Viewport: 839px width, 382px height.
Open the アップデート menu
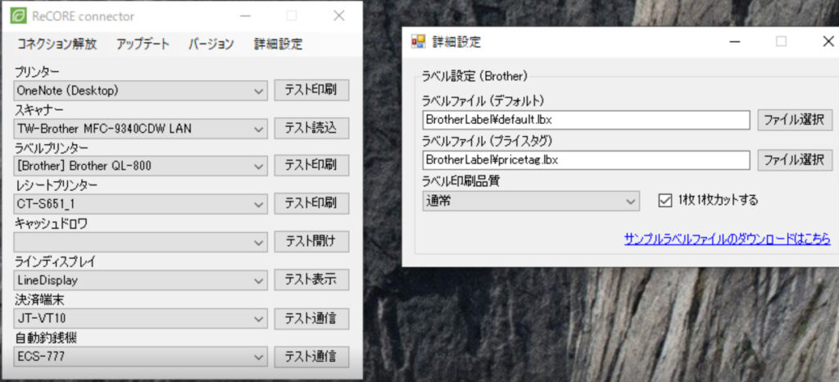[143, 44]
